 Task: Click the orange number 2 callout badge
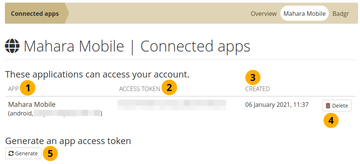click(x=169, y=88)
